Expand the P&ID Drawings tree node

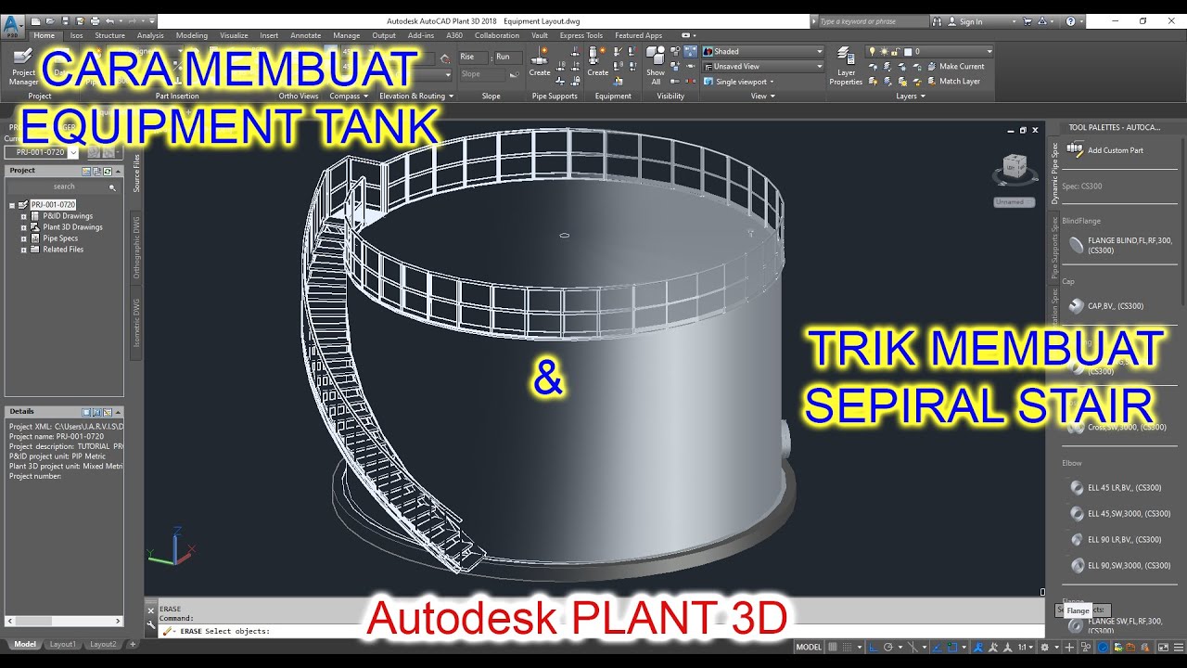(x=23, y=216)
